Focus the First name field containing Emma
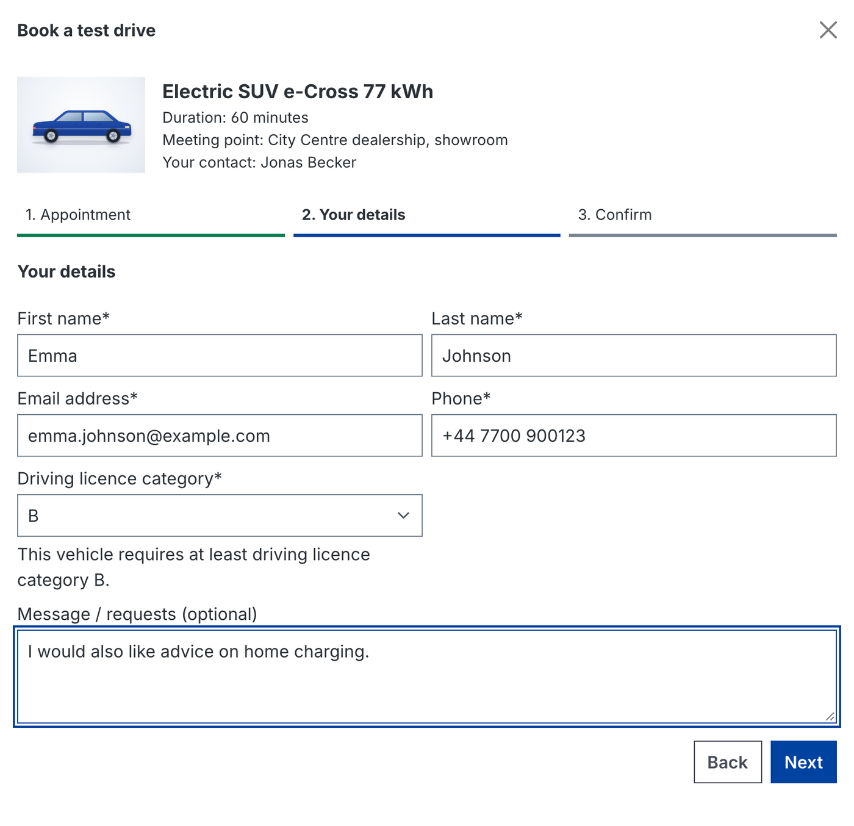Screen dimensions: 854x826 [220, 356]
